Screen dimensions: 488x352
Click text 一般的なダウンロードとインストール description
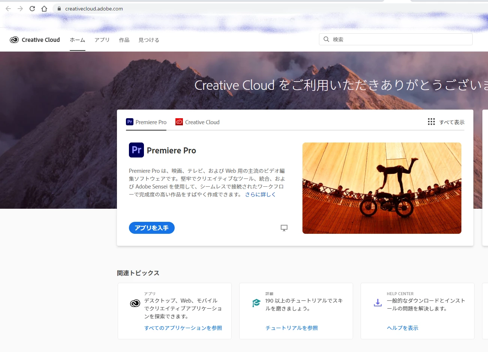(426, 304)
